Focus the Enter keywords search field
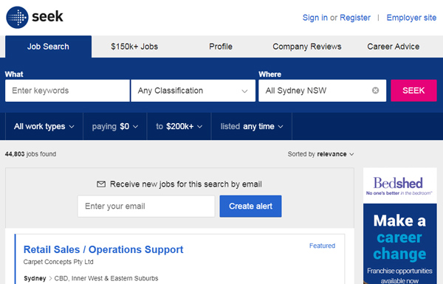443x284 pixels. pos(67,91)
